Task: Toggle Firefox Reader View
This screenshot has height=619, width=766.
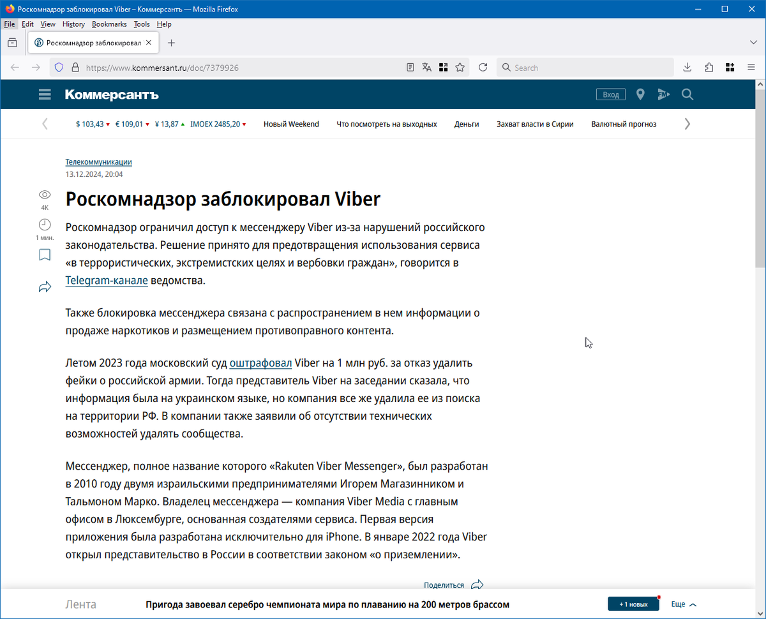Action: pos(410,67)
